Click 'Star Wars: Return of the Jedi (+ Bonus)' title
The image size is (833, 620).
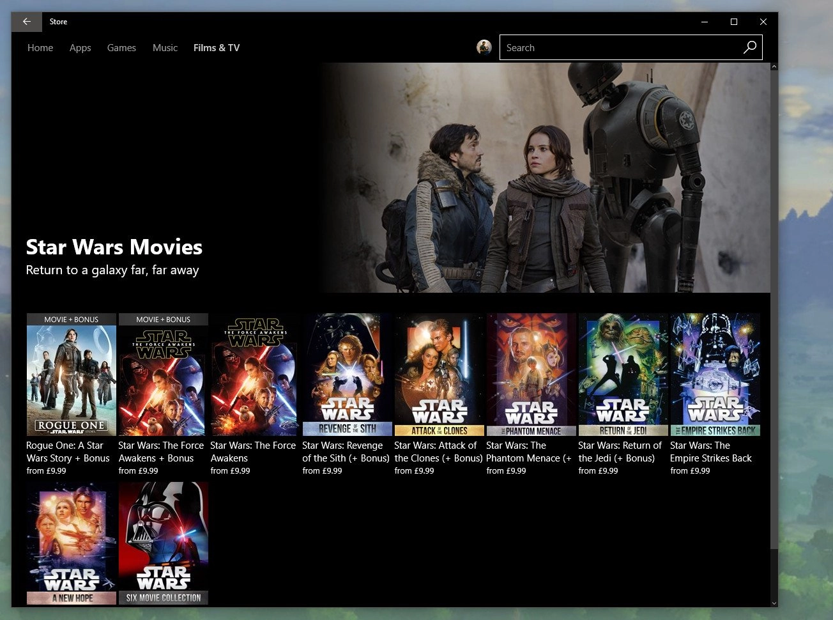[x=620, y=452]
